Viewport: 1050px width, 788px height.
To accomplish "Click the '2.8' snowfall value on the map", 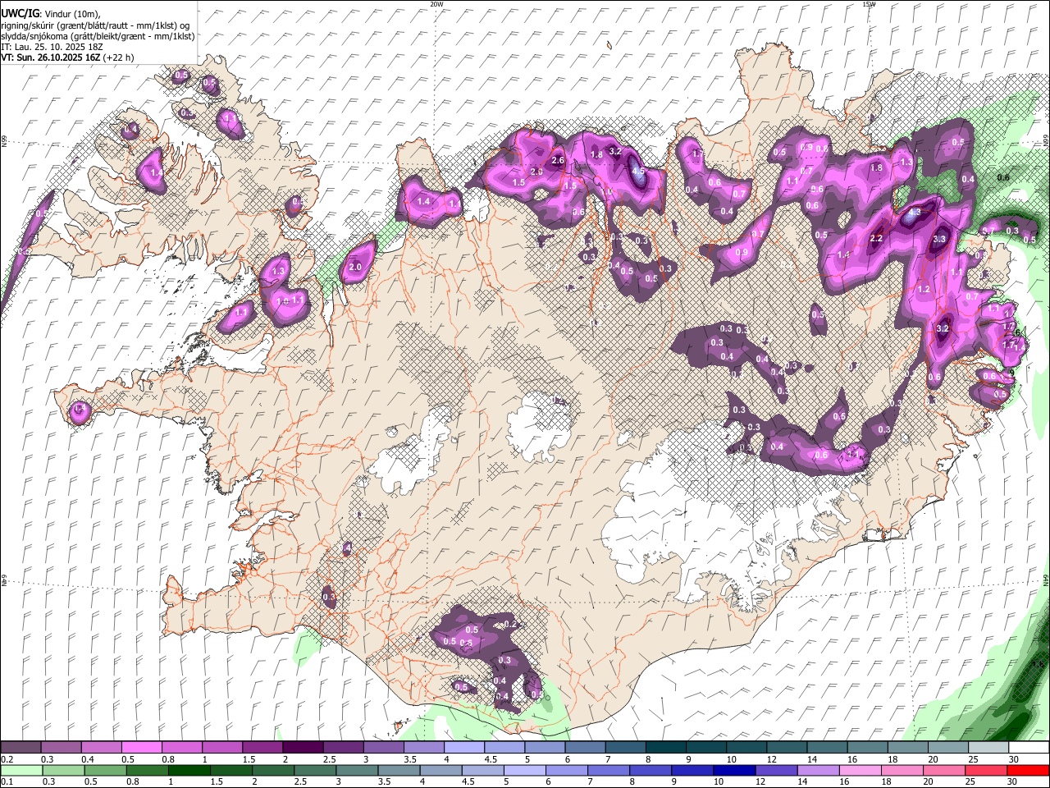I will [x=536, y=172].
